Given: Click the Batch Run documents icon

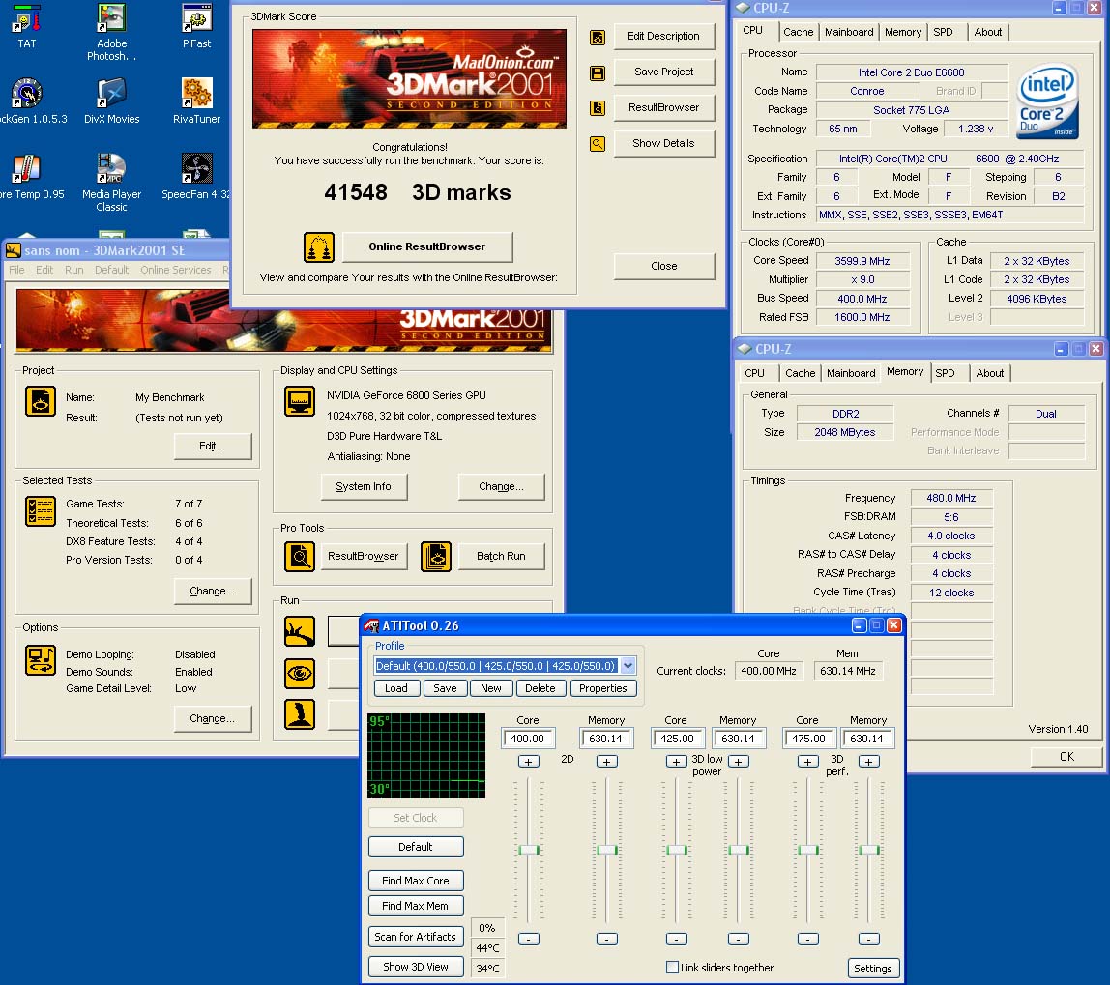Looking at the screenshot, I should (436, 557).
